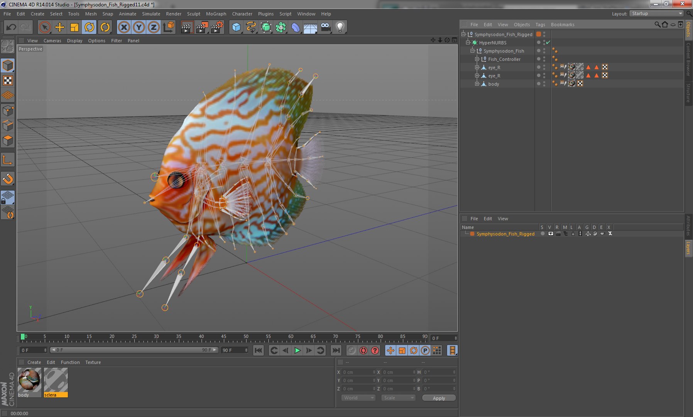This screenshot has width=693, height=417.
Task: Click the Render View clapperboard icon
Action: pos(187,27)
